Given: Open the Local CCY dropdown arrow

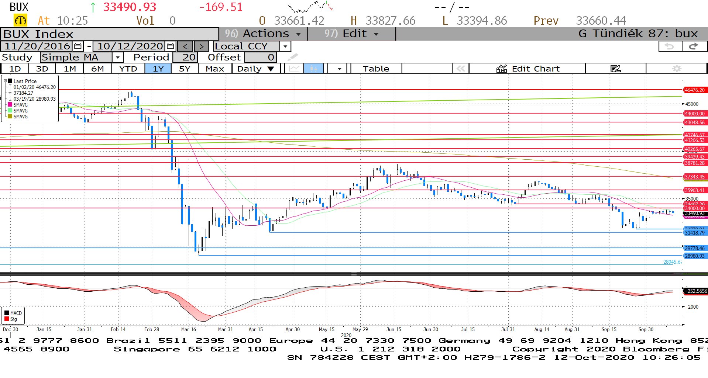Looking at the screenshot, I should [x=285, y=46].
